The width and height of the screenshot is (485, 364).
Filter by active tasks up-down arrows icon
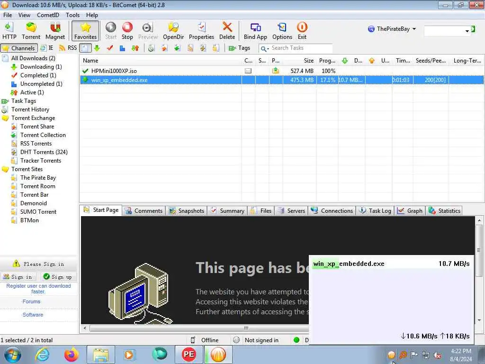(135, 48)
